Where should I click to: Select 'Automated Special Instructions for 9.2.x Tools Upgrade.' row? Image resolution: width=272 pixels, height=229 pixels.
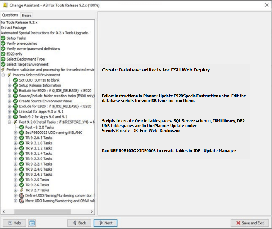pyautogui.click(x=45, y=33)
